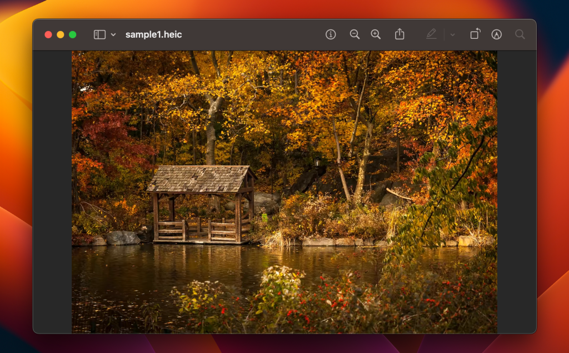Image resolution: width=569 pixels, height=353 pixels.
Task: Zoom out of the image
Action: click(355, 34)
